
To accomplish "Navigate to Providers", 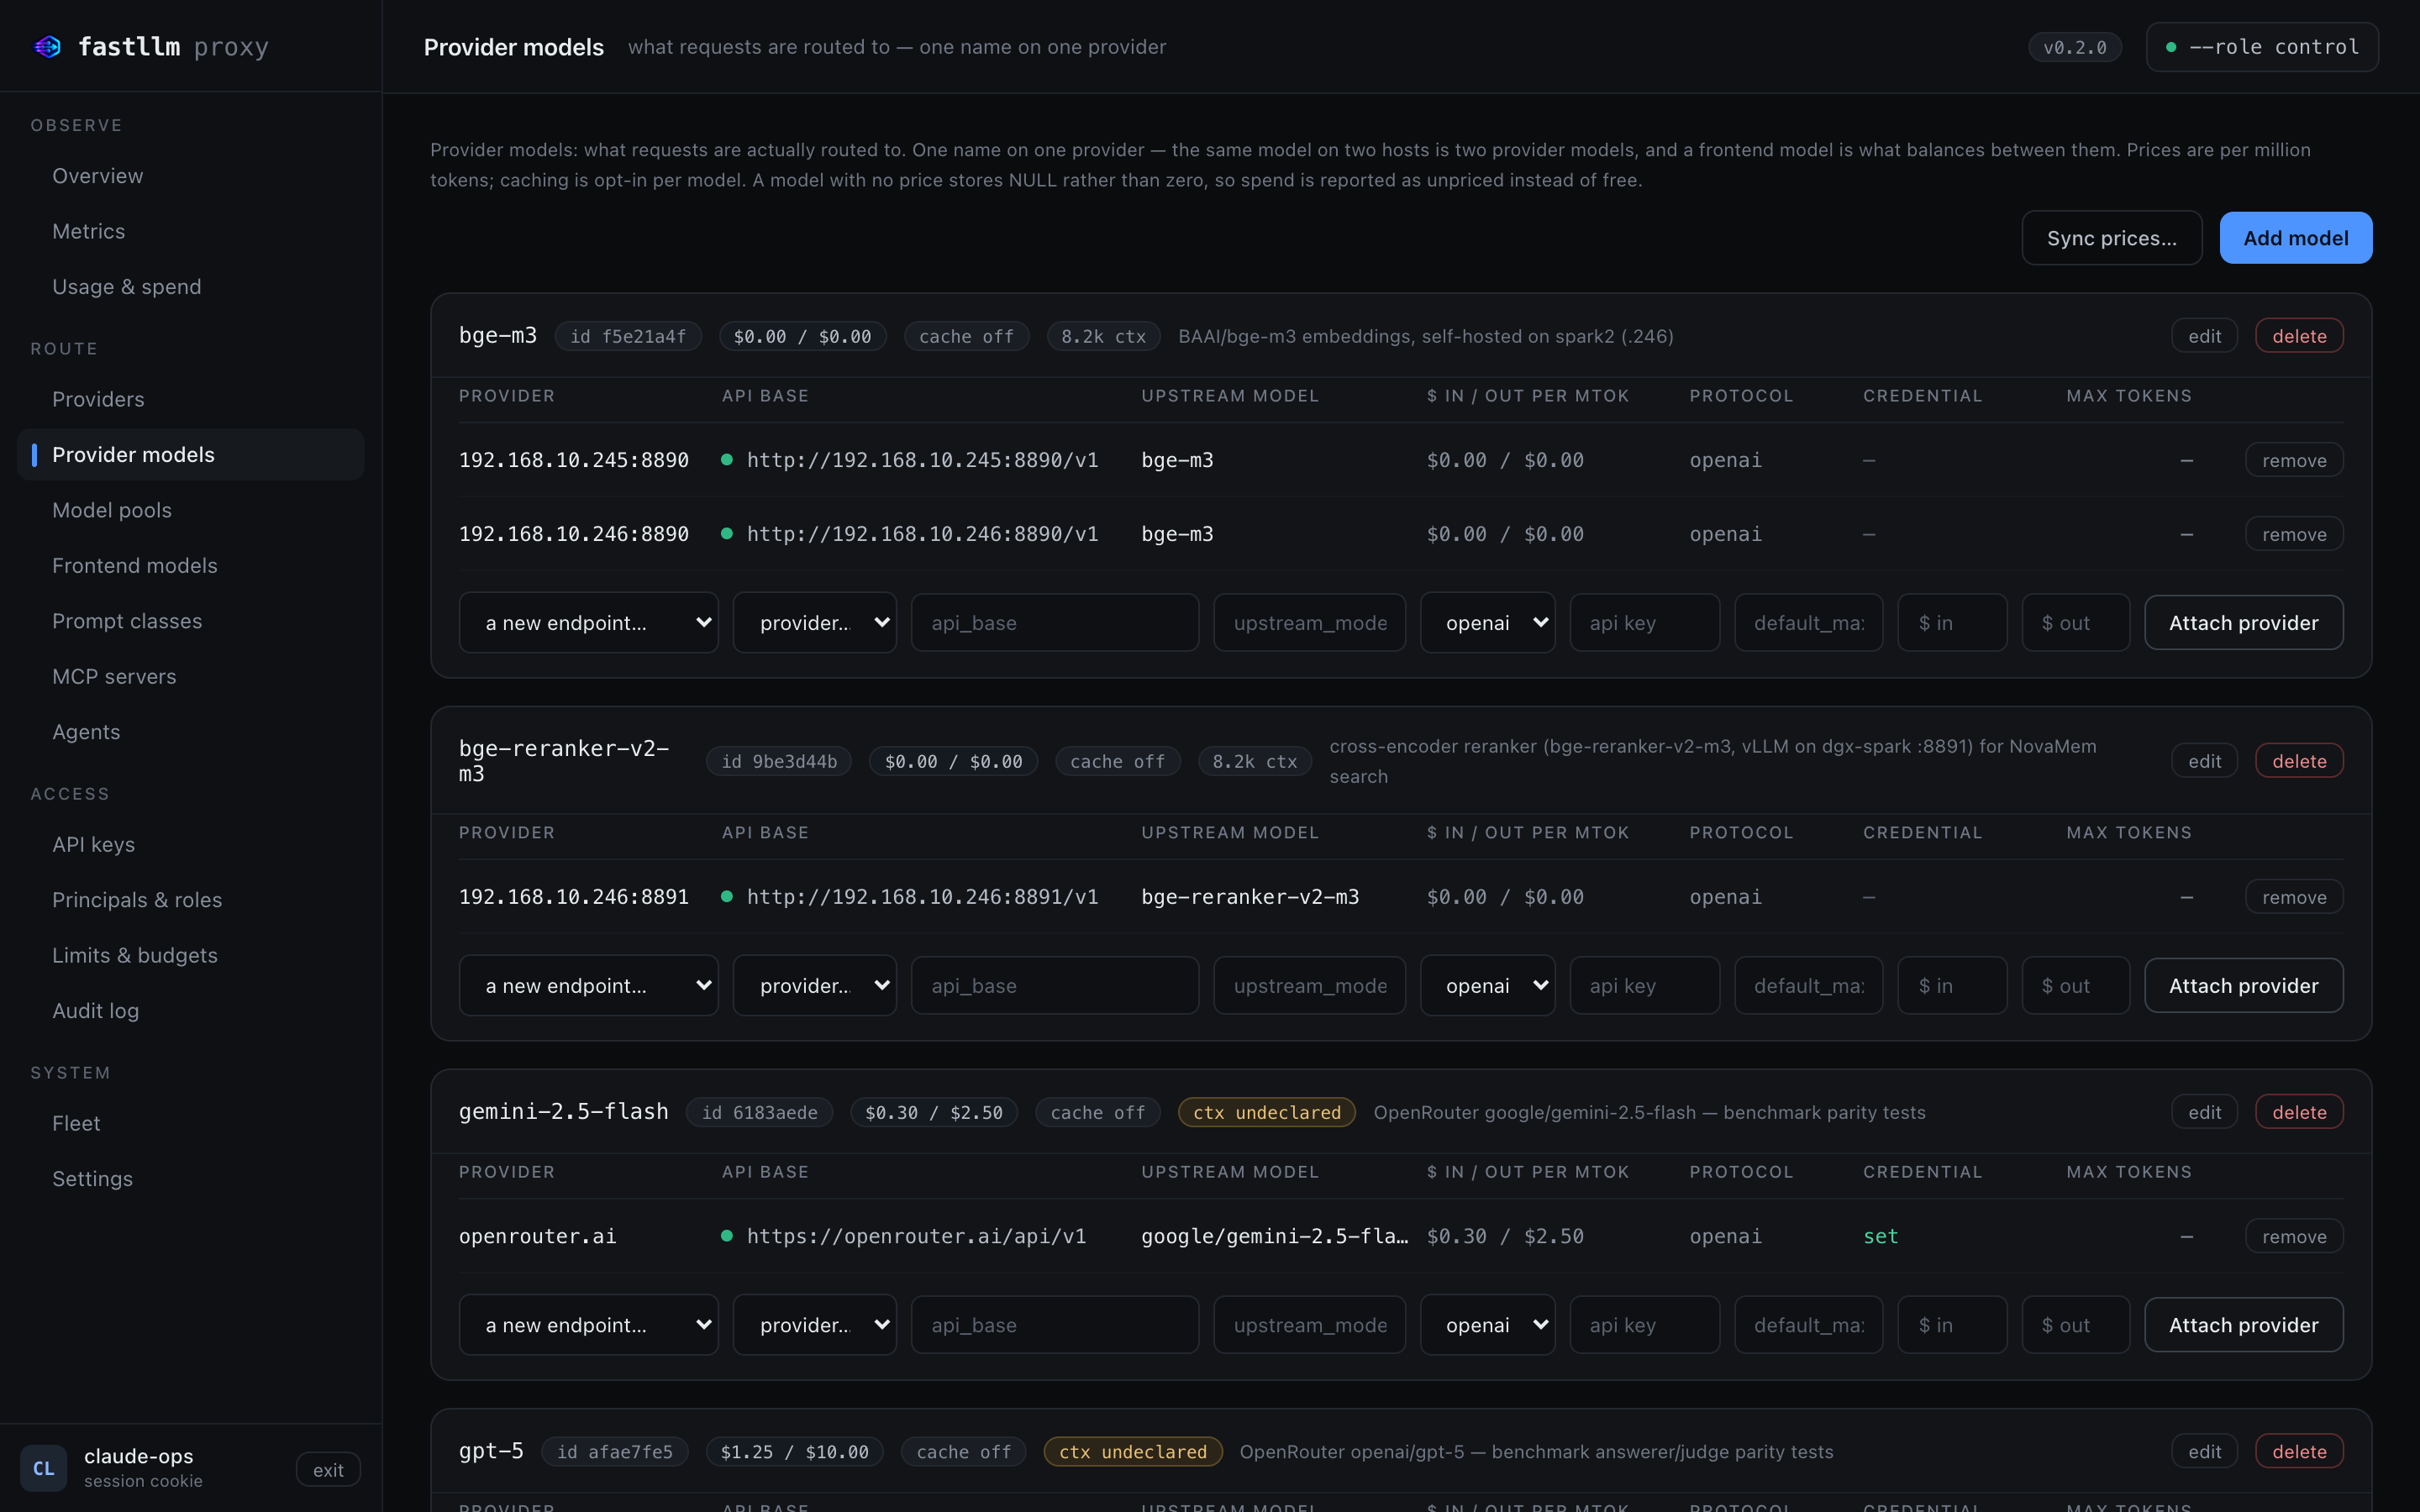I will 191,399.
